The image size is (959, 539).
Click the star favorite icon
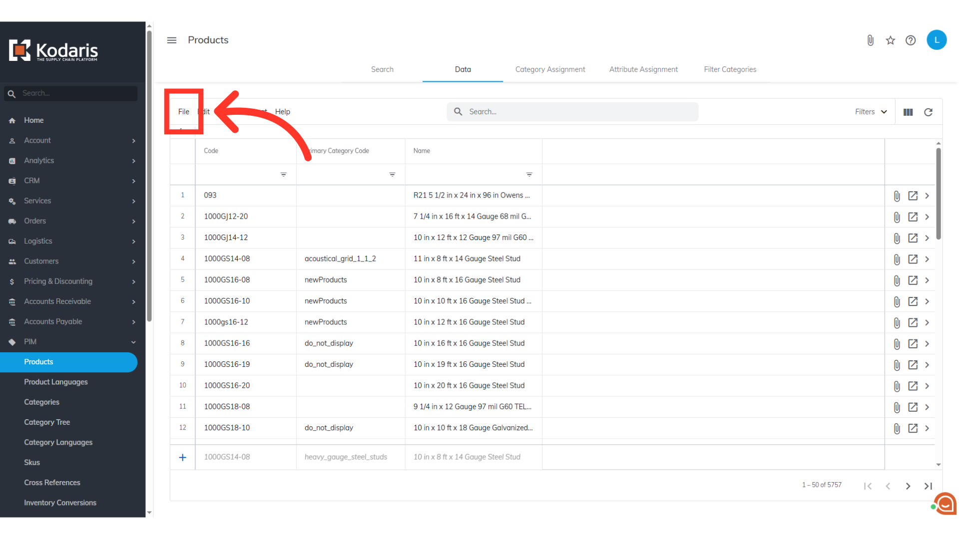click(x=891, y=40)
